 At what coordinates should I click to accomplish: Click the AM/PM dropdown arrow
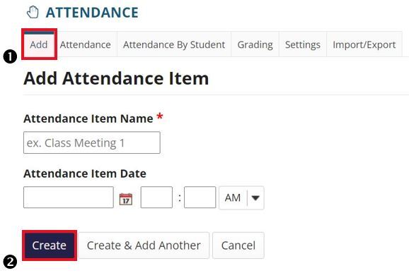point(255,198)
